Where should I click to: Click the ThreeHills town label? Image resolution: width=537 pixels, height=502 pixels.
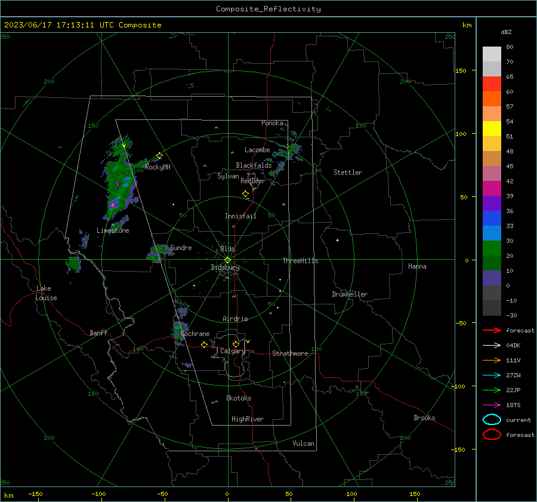[x=300, y=261]
